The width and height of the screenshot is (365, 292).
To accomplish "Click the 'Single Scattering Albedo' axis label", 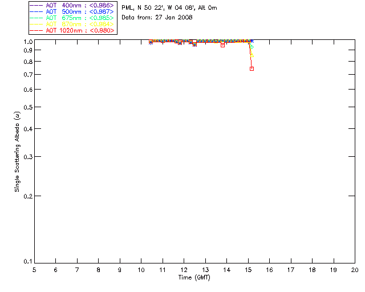I will 17,152.
